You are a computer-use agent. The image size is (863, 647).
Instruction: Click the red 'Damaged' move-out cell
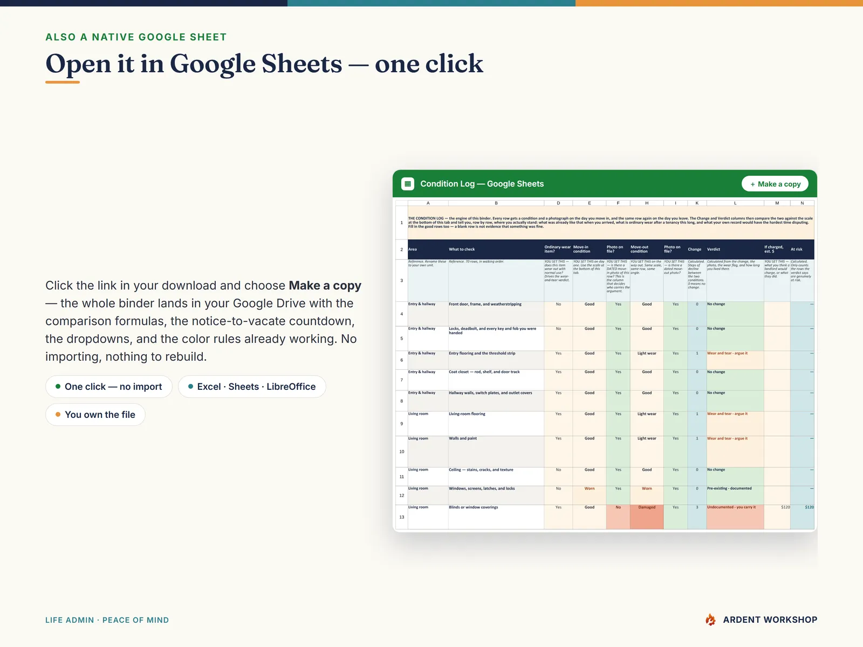point(646,517)
